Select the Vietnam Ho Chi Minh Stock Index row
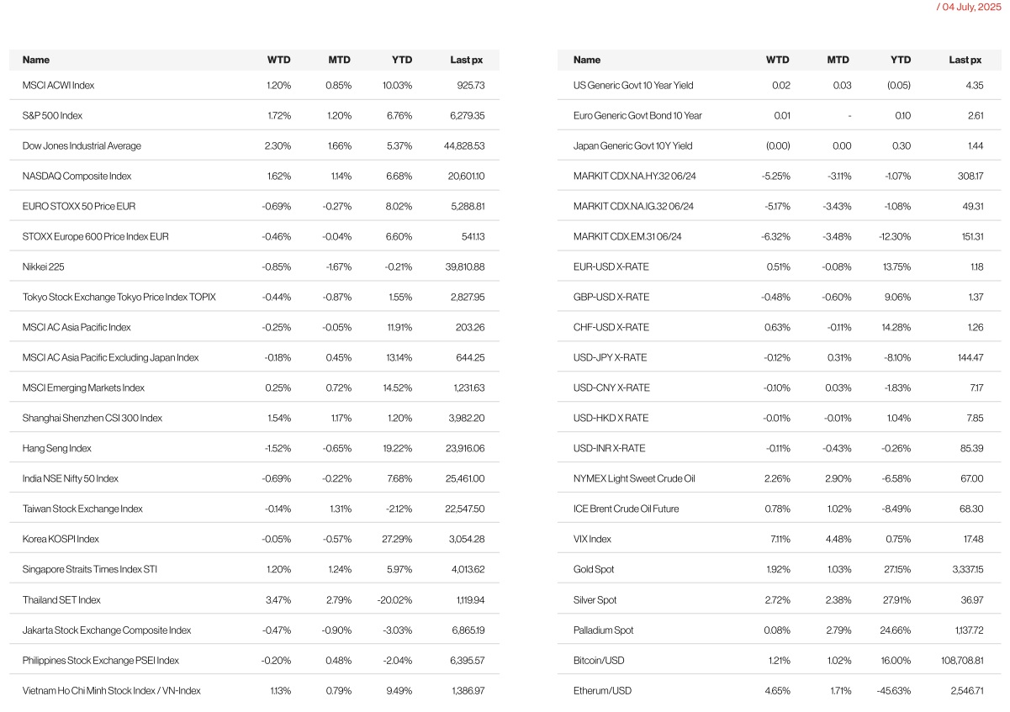 point(111,690)
